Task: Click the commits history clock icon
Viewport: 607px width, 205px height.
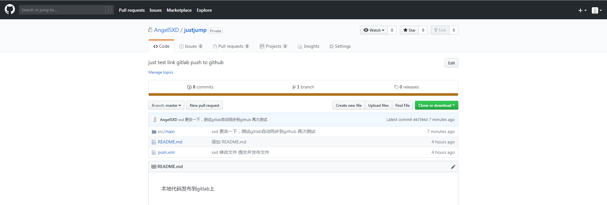Action: [x=189, y=87]
